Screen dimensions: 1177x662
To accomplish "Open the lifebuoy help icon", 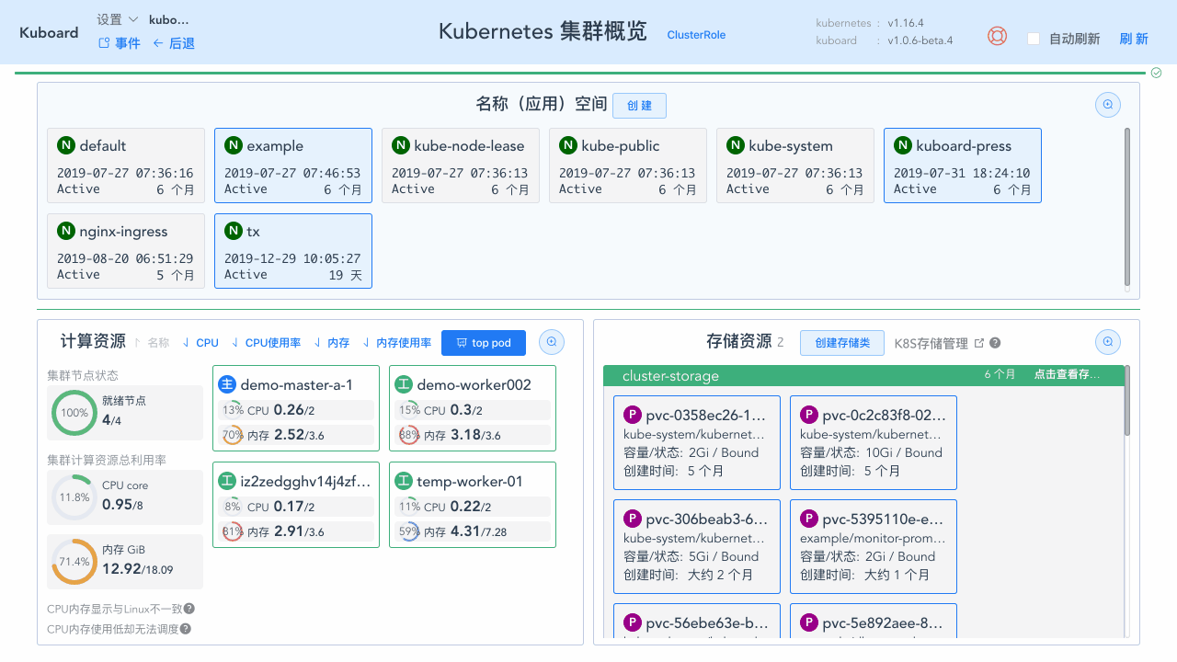I will click(997, 36).
